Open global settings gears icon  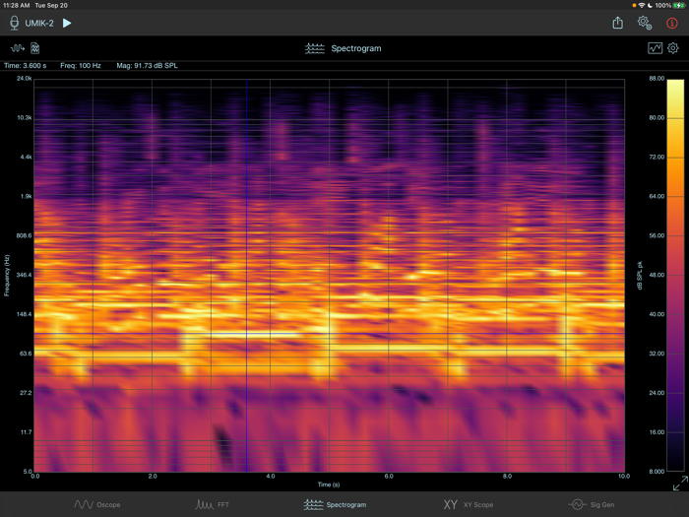(645, 23)
